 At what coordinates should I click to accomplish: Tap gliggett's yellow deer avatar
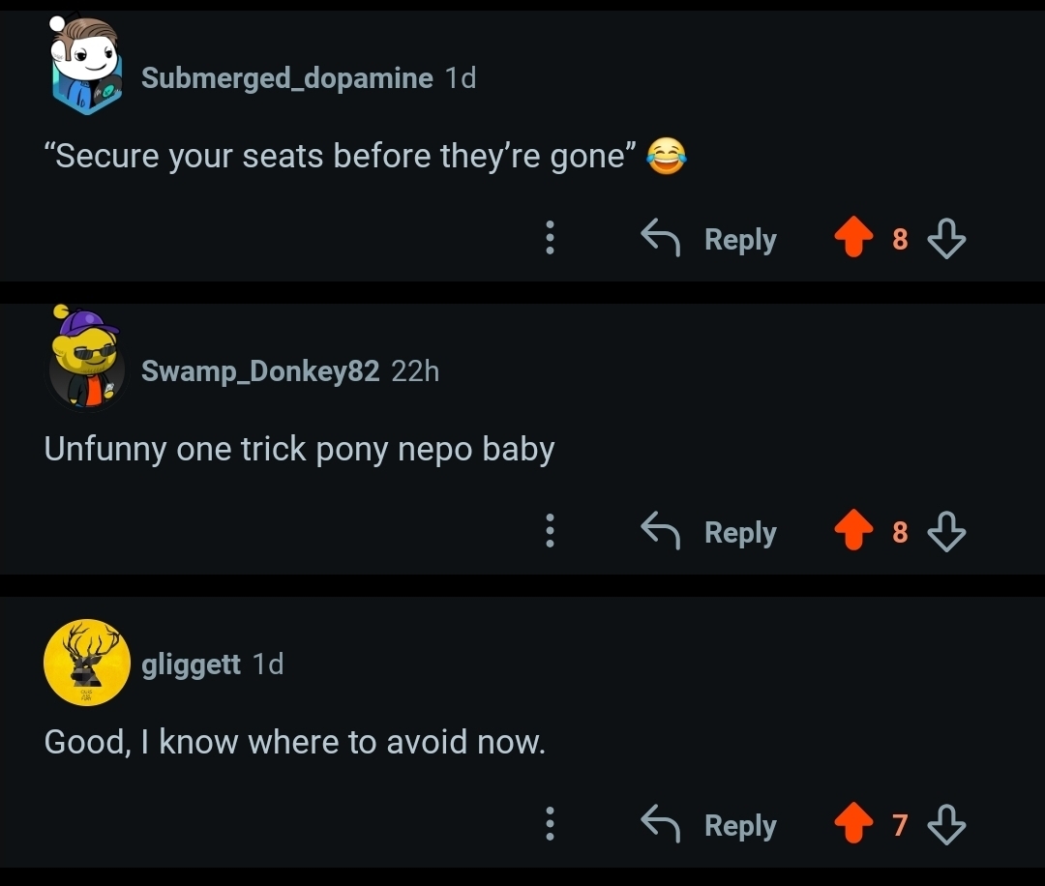pos(87,663)
